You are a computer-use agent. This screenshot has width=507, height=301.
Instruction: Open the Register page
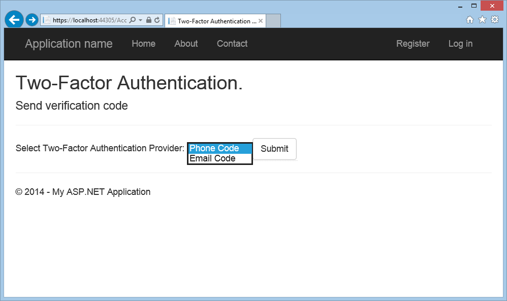tap(413, 44)
